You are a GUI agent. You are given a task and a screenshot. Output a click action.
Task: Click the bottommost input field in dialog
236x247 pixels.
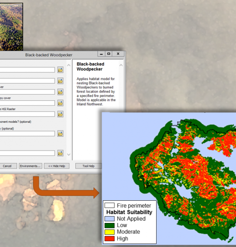point(27,153)
